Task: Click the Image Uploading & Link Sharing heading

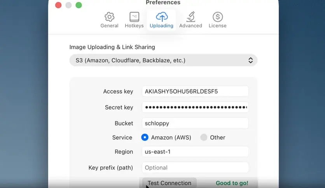Action: pyautogui.click(x=112, y=47)
